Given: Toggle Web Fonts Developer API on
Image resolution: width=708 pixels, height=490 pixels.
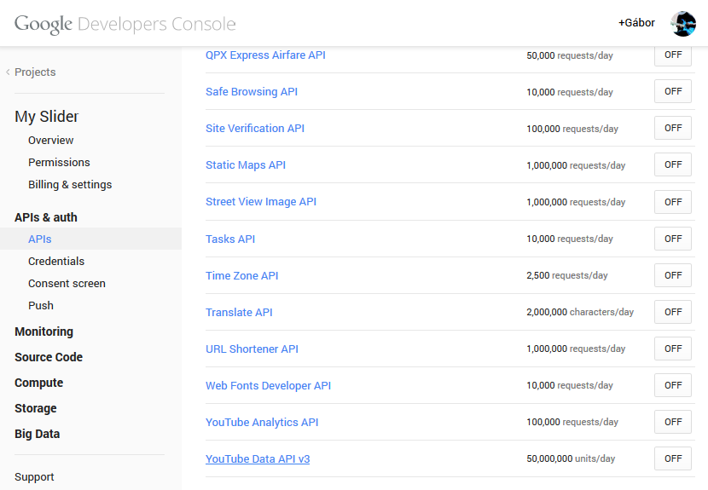Looking at the screenshot, I should pos(673,385).
